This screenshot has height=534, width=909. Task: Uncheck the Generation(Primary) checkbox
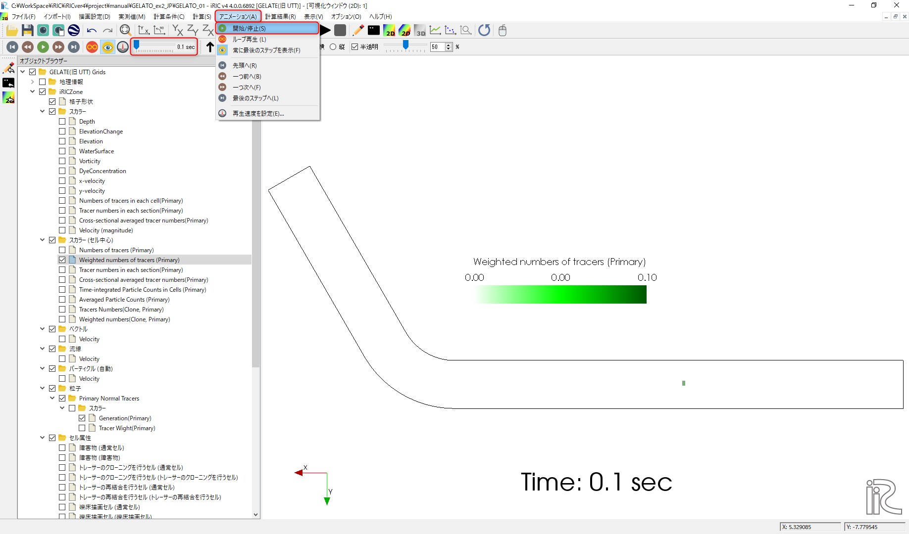coord(82,418)
